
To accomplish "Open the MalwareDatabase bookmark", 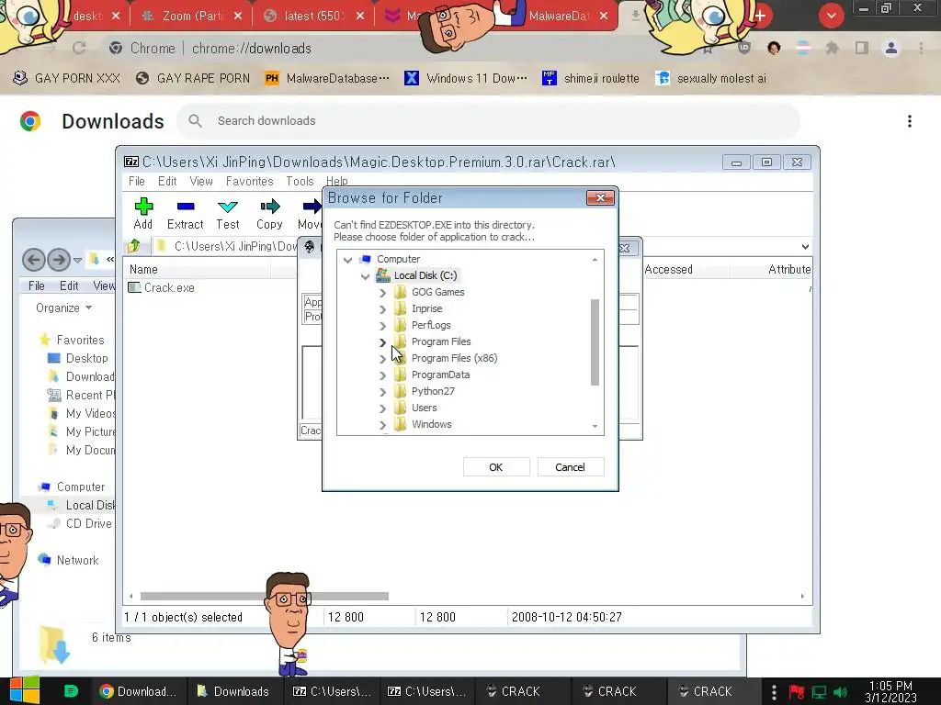I will [327, 78].
